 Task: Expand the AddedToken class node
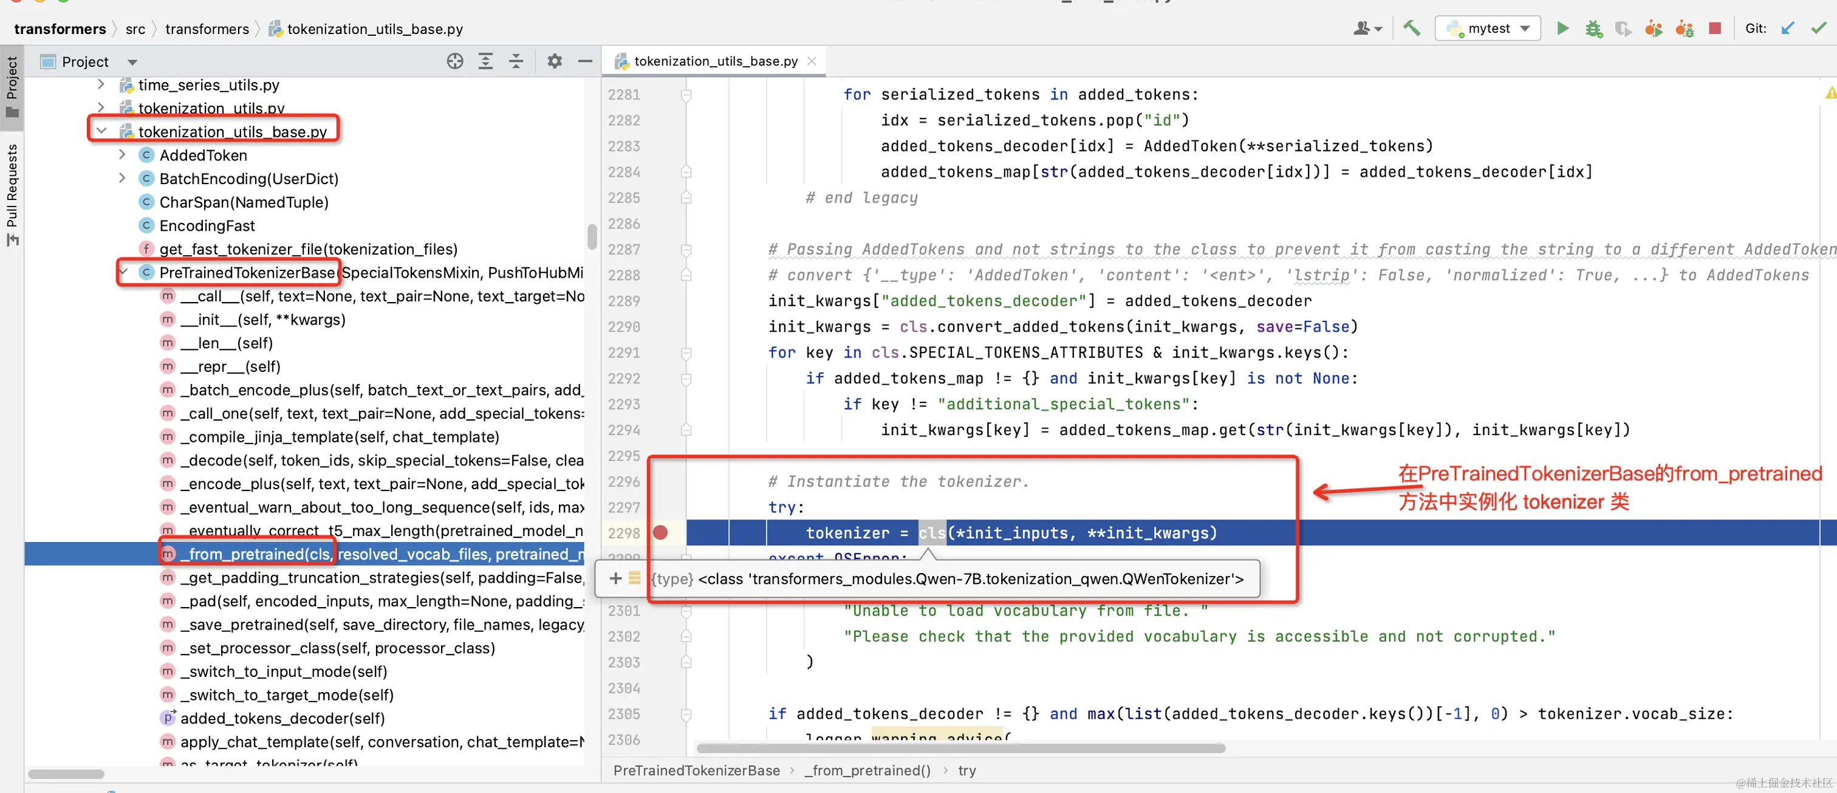[122, 155]
